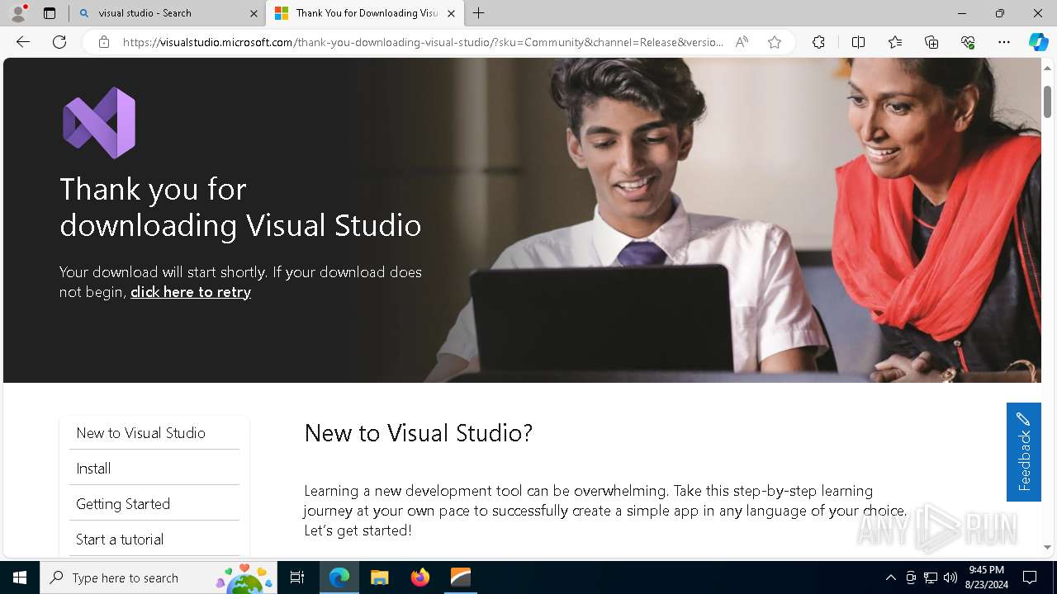Launch Firefox from the taskbar

(420, 577)
